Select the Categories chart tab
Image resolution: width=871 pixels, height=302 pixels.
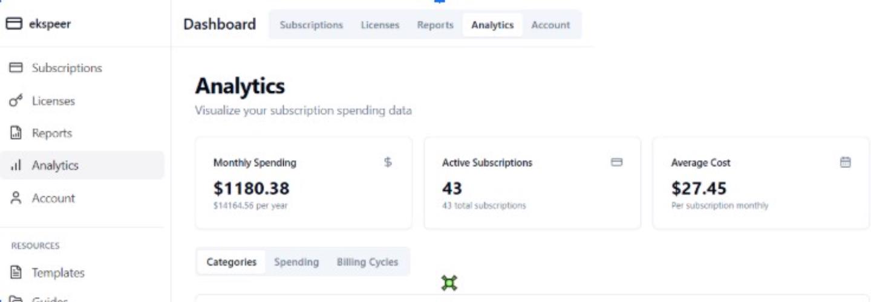point(231,262)
